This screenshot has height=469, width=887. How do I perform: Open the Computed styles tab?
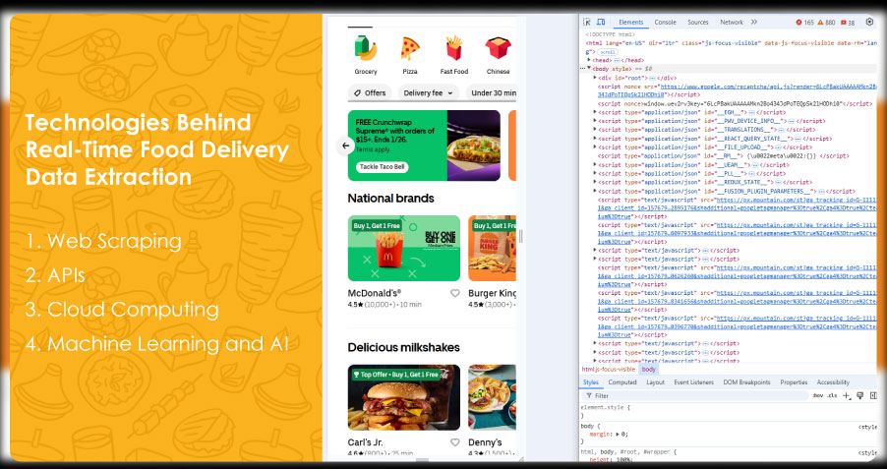[622, 382]
